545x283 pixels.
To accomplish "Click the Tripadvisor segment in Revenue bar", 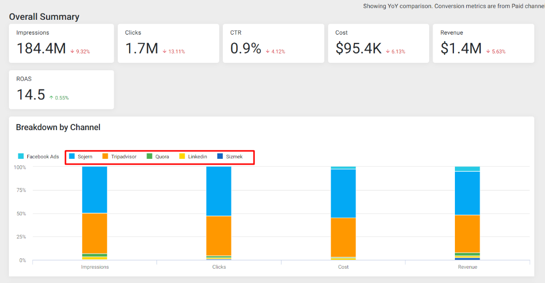I will click(467, 234).
